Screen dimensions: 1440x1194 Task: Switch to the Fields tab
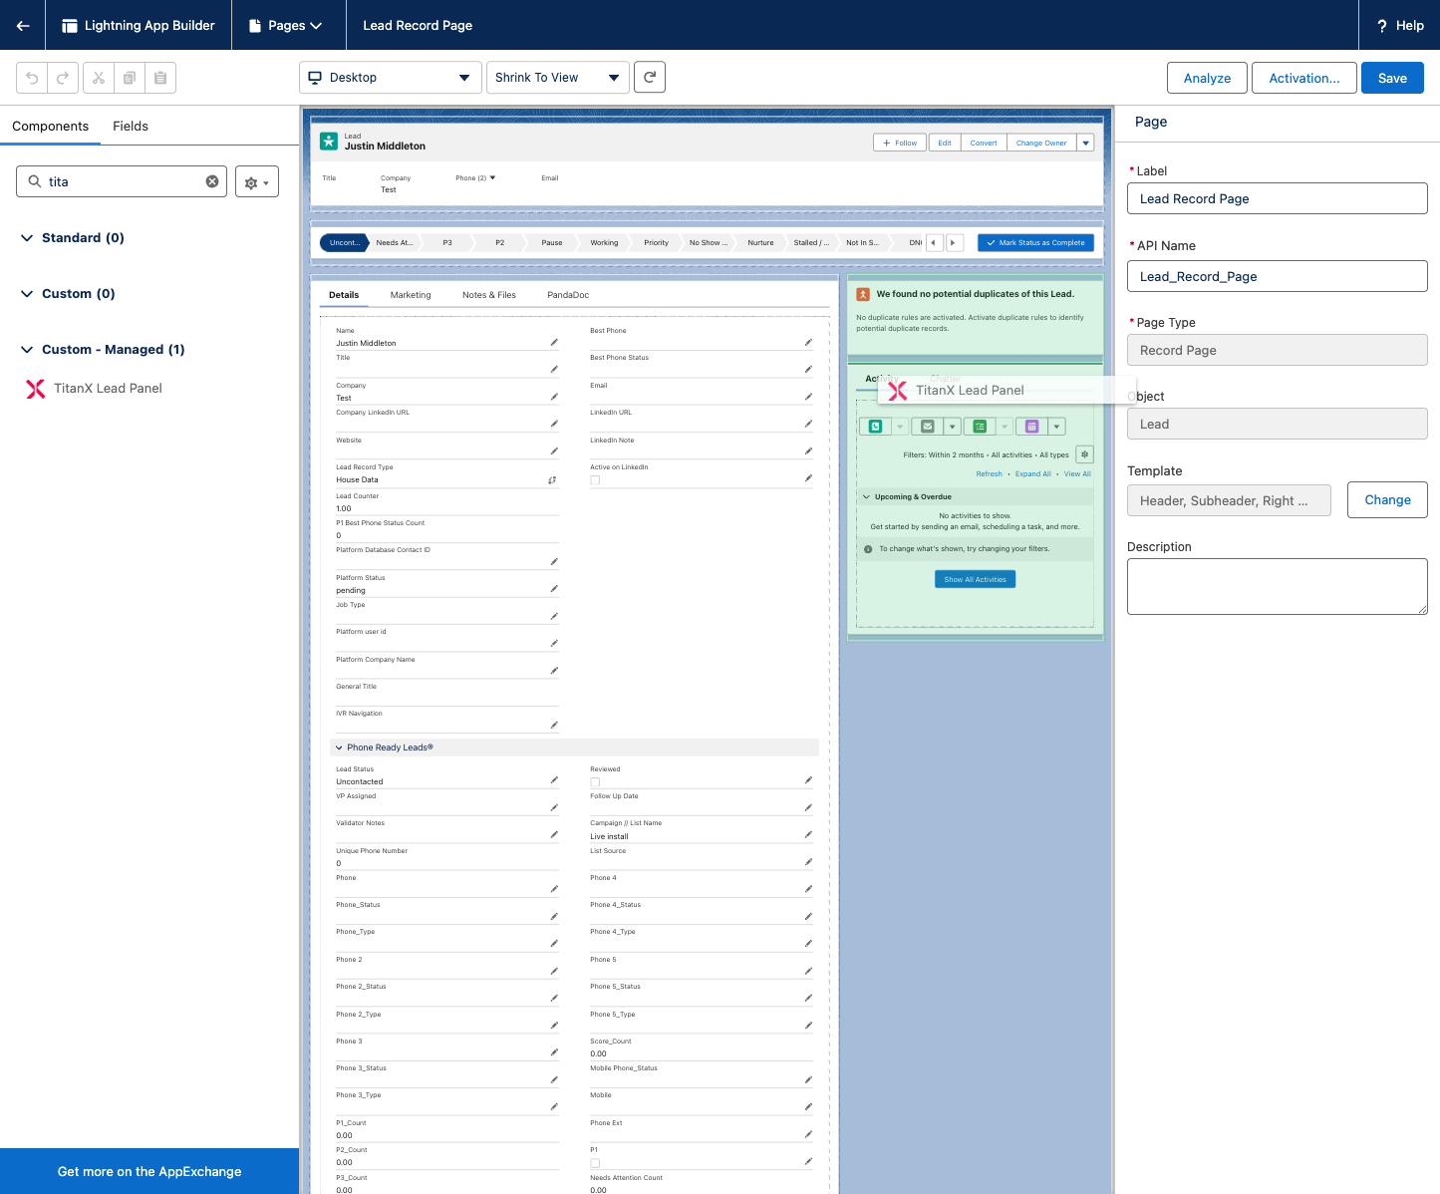point(131,126)
